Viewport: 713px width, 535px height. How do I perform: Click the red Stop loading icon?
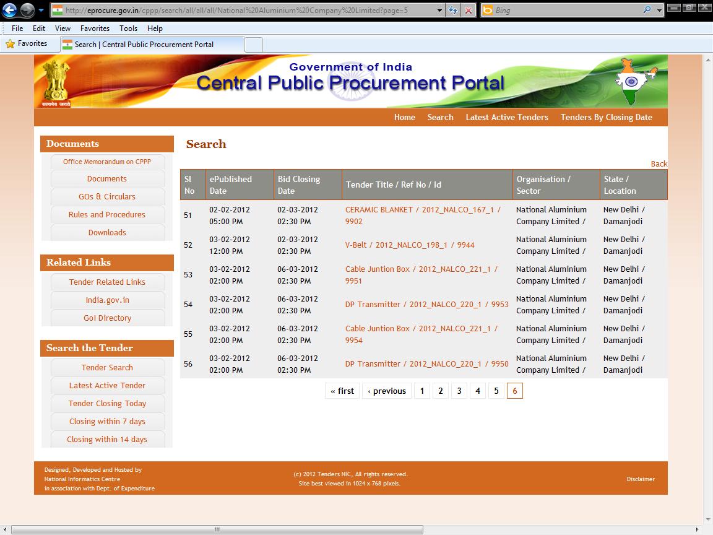(469, 10)
